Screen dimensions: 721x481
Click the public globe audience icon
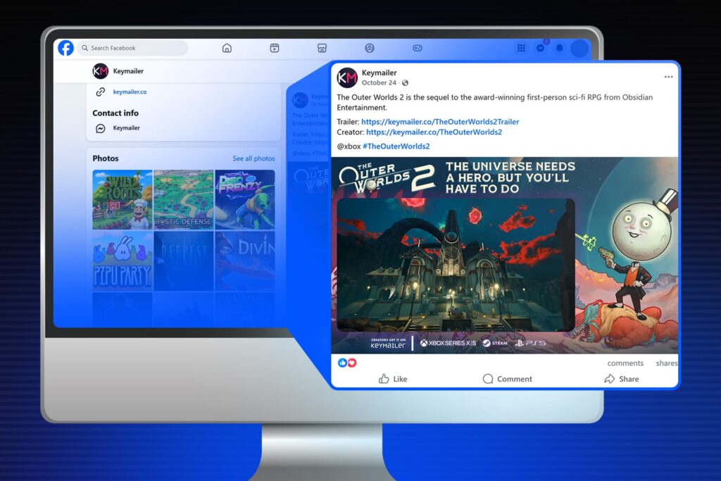405,83
